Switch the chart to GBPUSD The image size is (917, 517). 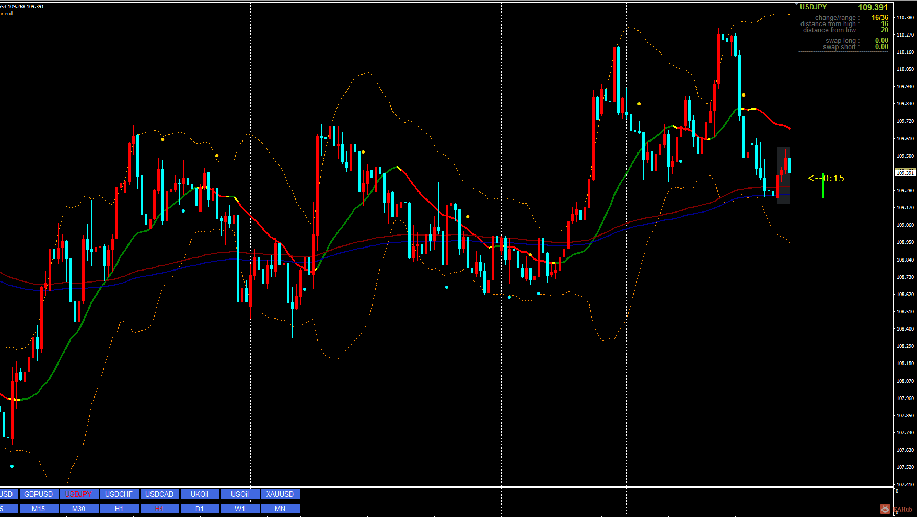(39, 494)
